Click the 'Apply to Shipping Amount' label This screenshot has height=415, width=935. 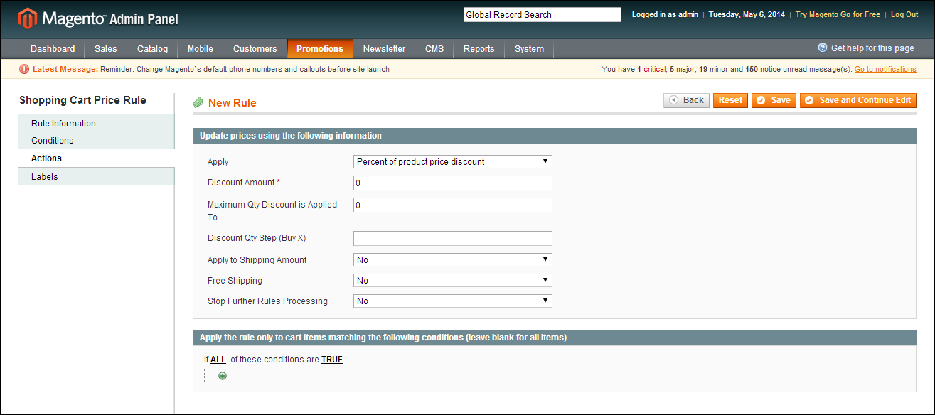point(257,260)
